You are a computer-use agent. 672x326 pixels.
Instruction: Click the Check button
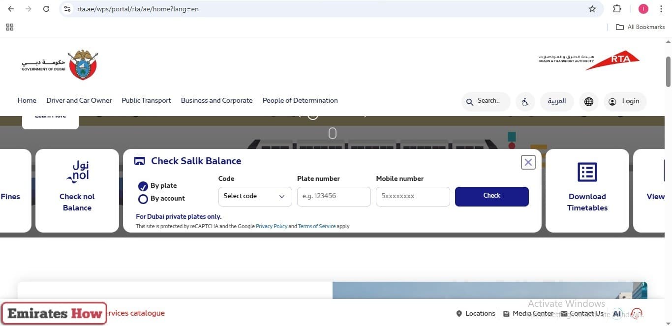tap(492, 196)
